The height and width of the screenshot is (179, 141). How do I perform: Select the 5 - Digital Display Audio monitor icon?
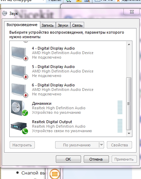click(20, 72)
